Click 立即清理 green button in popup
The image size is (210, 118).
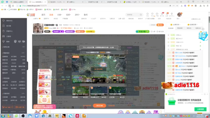200,109
